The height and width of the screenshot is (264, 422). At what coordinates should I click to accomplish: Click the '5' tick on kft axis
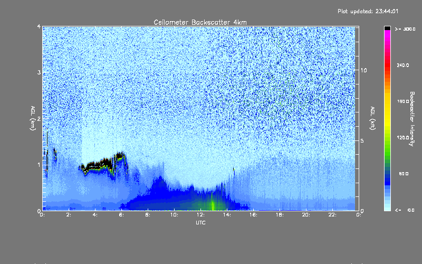tap(362, 141)
